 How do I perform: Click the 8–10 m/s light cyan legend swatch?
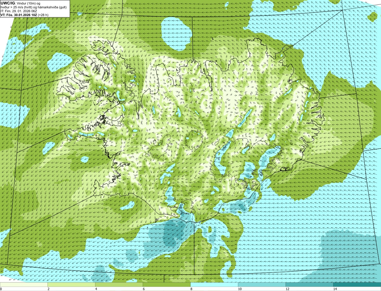click(214, 284)
